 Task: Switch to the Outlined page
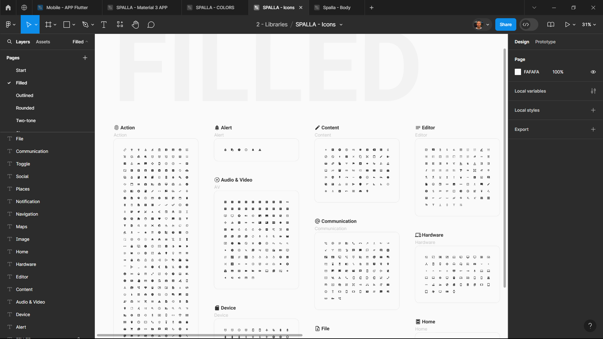pyautogui.click(x=24, y=95)
